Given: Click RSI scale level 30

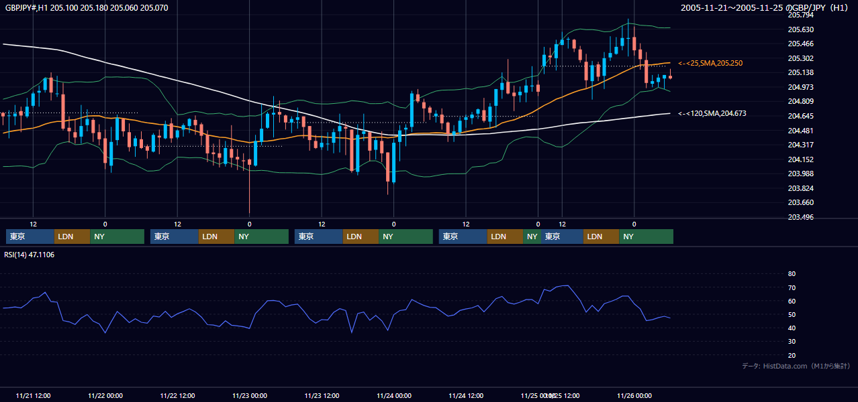Looking at the screenshot, I should (x=792, y=342).
